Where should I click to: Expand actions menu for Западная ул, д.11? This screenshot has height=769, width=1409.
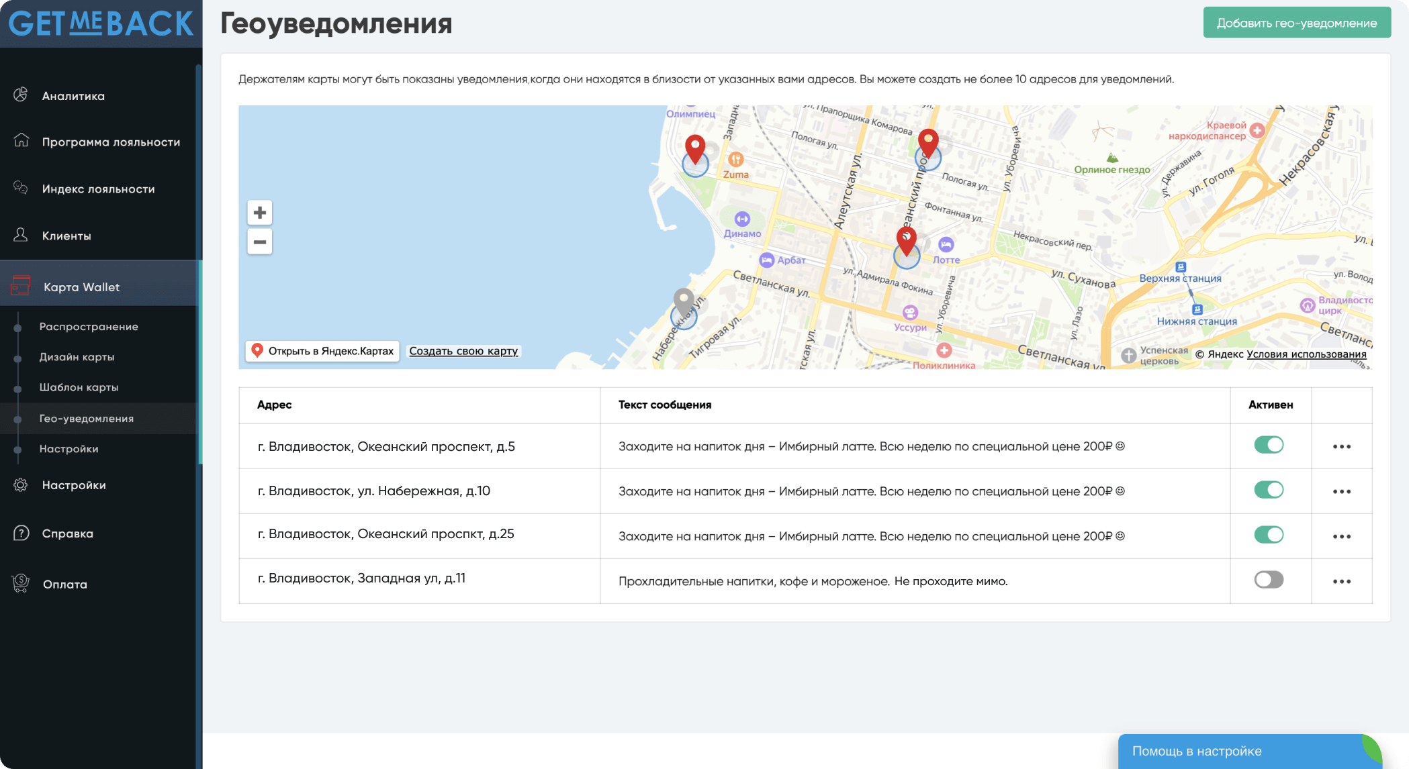coord(1341,582)
